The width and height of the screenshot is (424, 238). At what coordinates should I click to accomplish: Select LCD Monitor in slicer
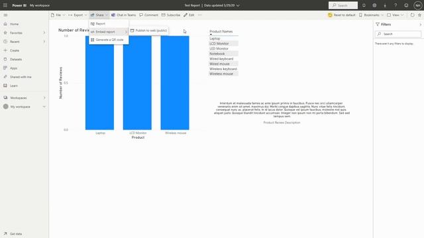(x=223, y=44)
